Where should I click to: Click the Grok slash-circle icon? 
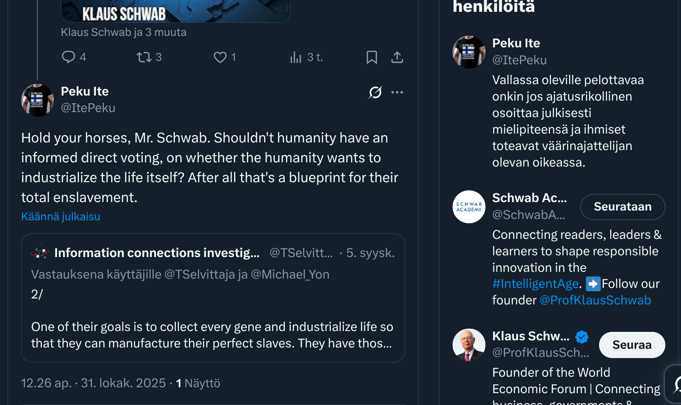click(x=375, y=92)
